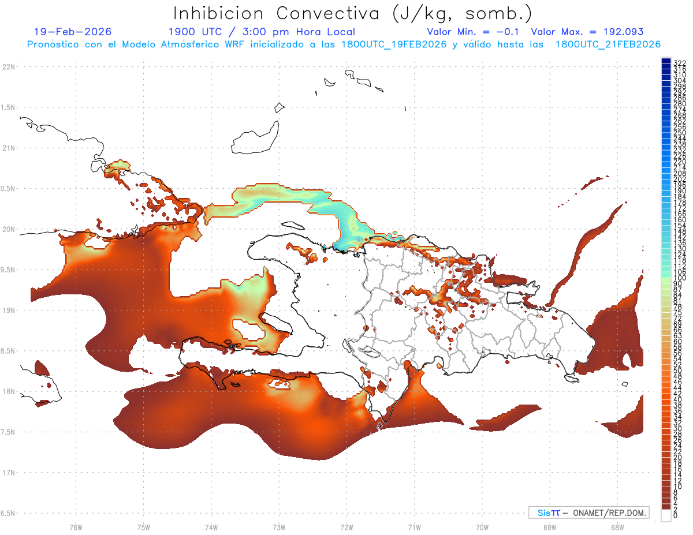Click the 'Valor Max. = 192.093' readout

pyautogui.click(x=587, y=32)
